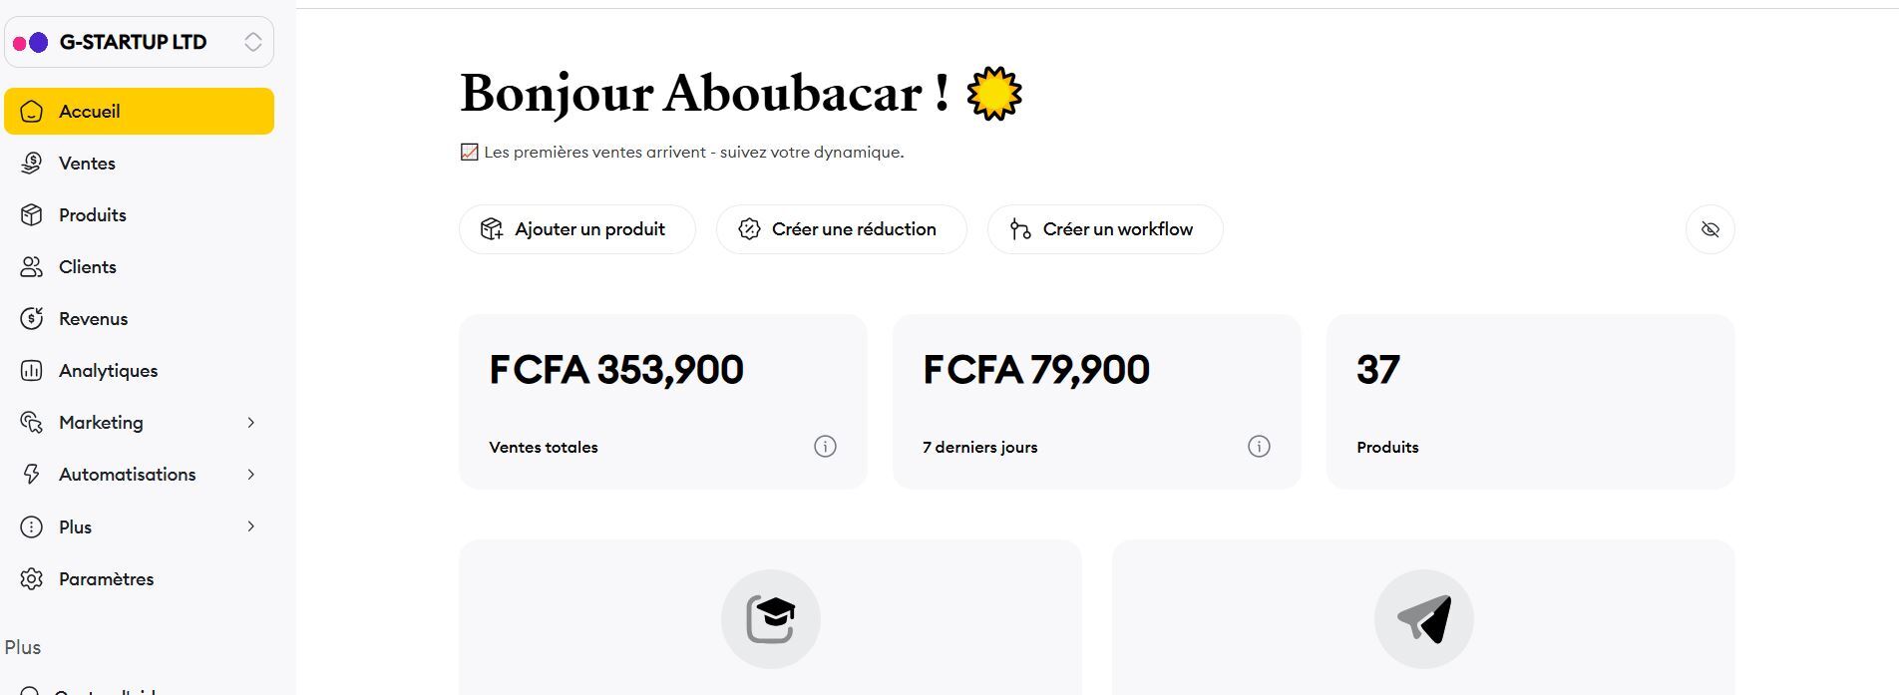This screenshot has height=695, width=1899.
Task: Expand the Marketing submenu chevron
Action: (251, 423)
